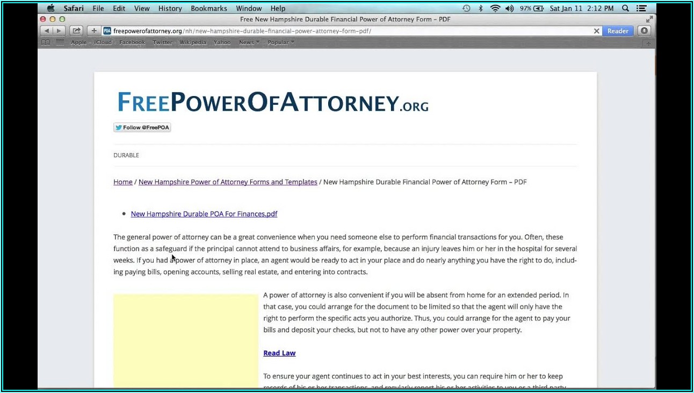
Task: Click the Safari back arrow button
Action: [47, 31]
